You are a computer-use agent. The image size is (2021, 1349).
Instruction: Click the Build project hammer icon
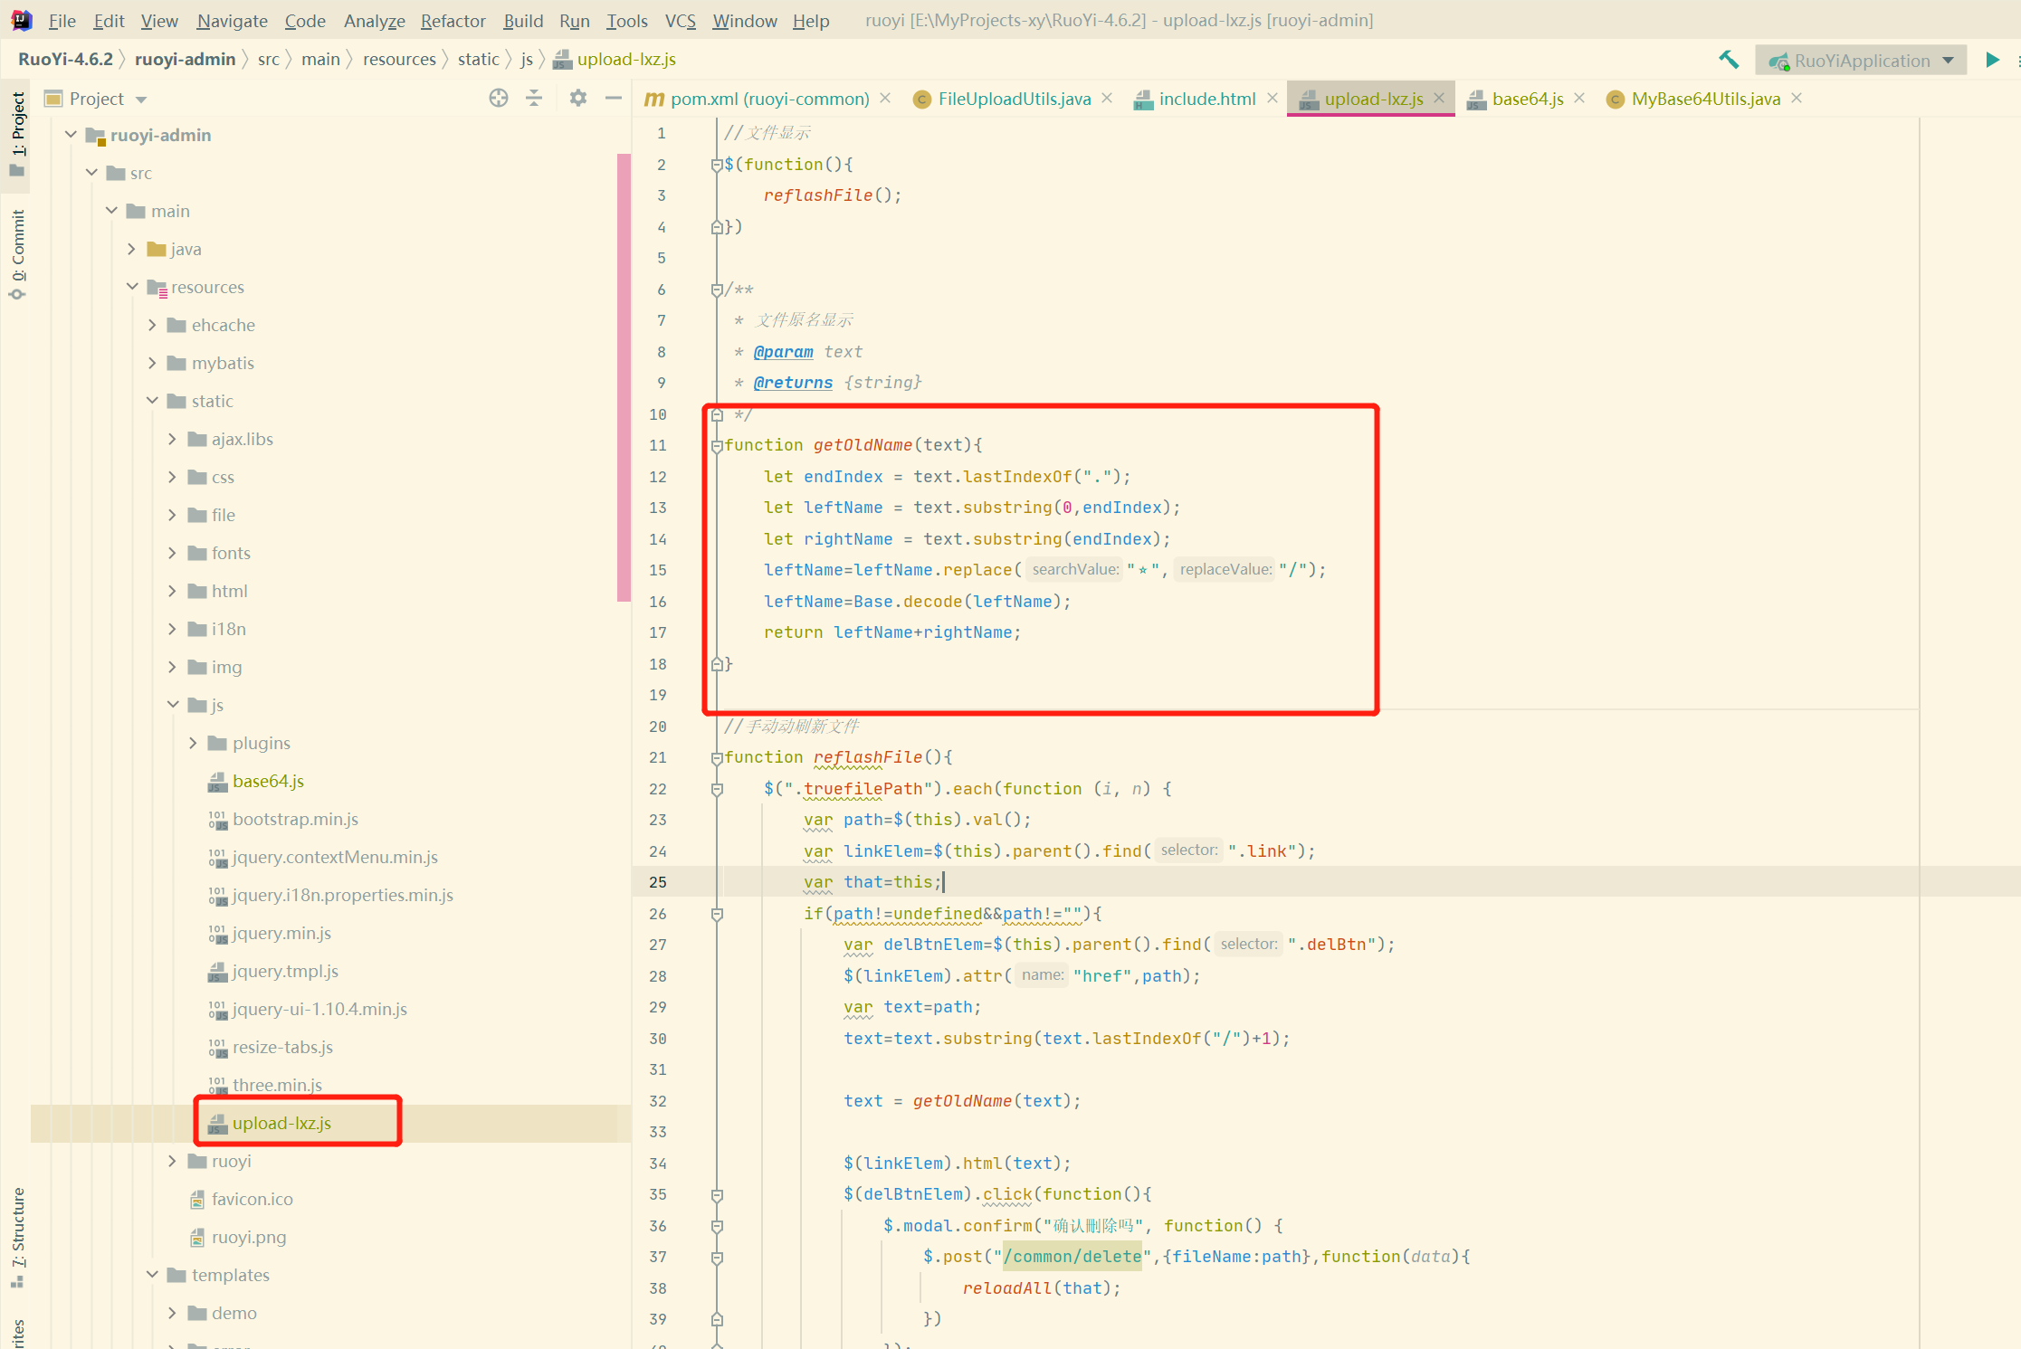1729,60
